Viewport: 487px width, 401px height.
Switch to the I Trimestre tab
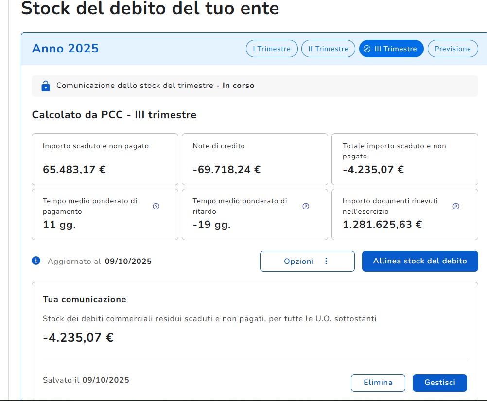click(x=272, y=49)
